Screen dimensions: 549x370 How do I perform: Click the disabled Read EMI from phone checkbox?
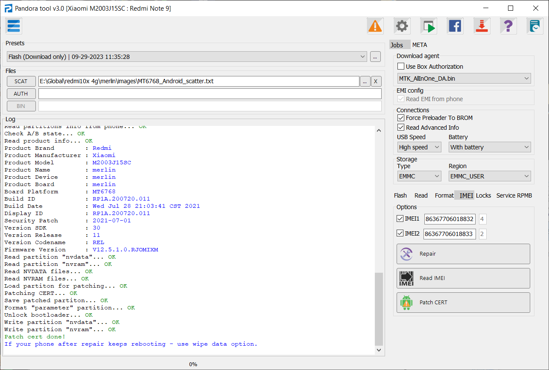pyautogui.click(x=400, y=99)
